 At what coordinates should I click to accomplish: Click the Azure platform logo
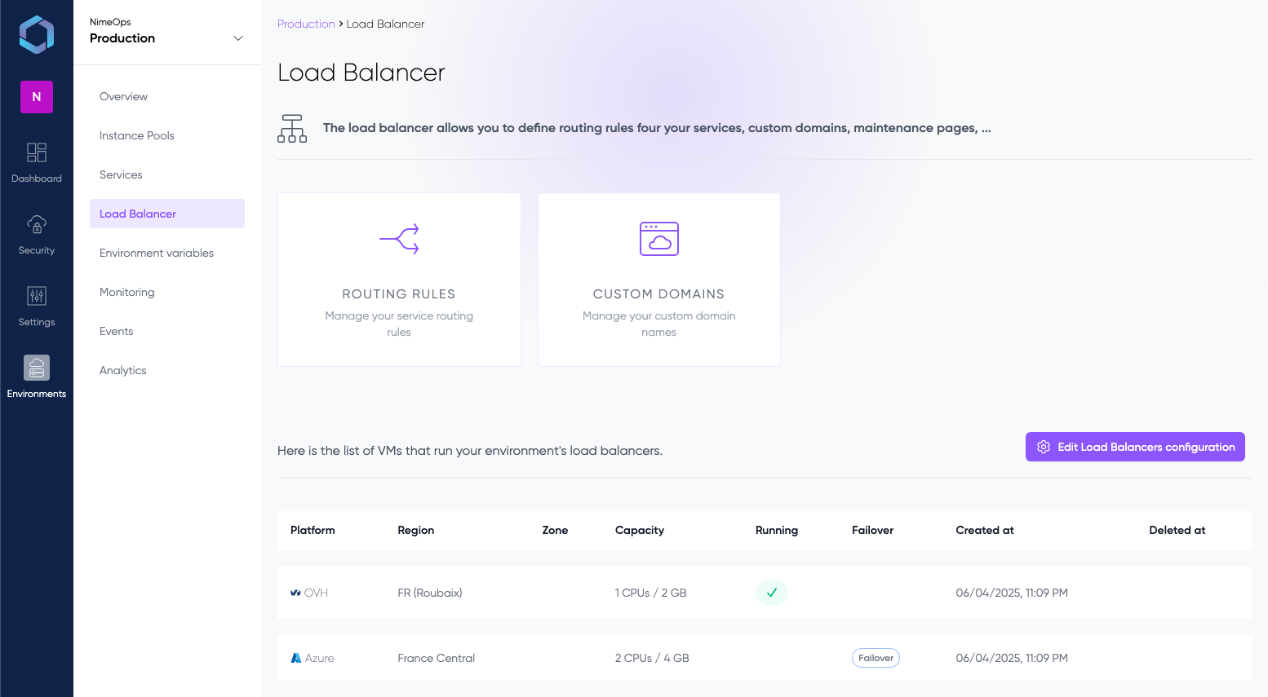click(x=296, y=658)
